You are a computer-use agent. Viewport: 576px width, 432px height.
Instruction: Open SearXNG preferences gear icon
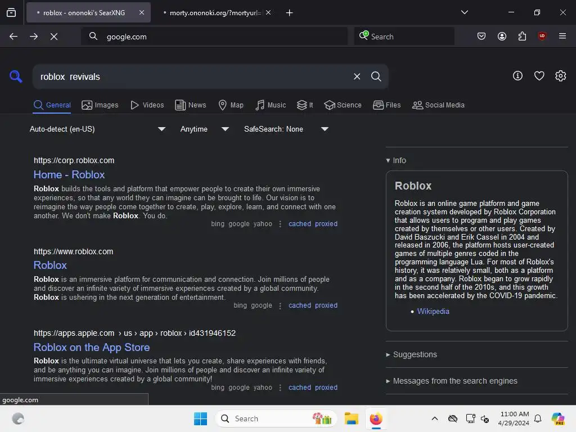(x=561, y=76)
